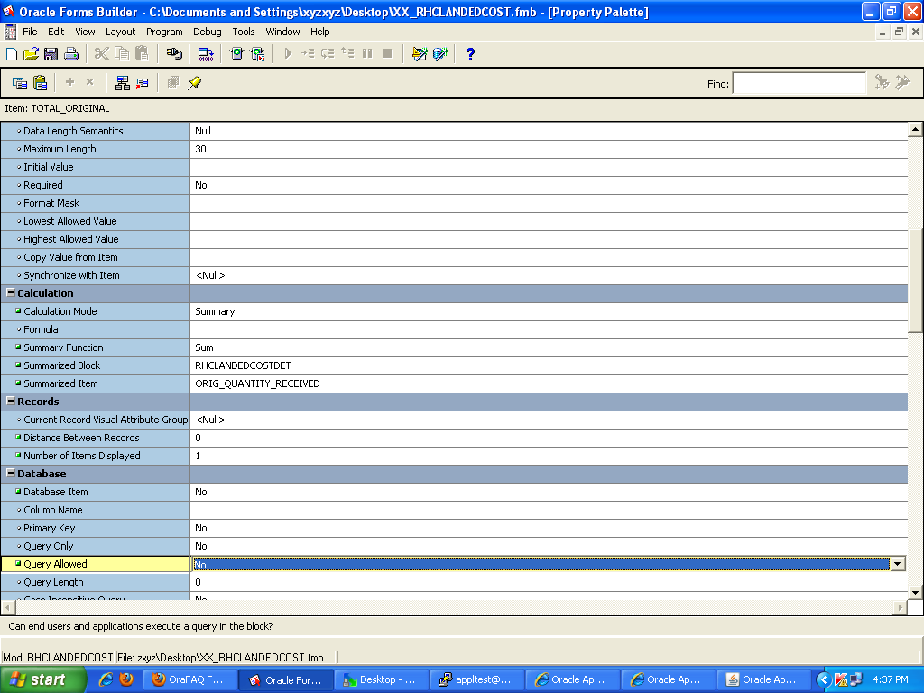Click the Run Form icon
Image resolution: width=924 pixels, height=693 pixels.
(x=236, y=54)
